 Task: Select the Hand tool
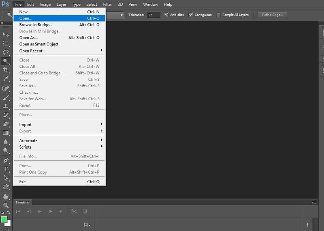6,196
